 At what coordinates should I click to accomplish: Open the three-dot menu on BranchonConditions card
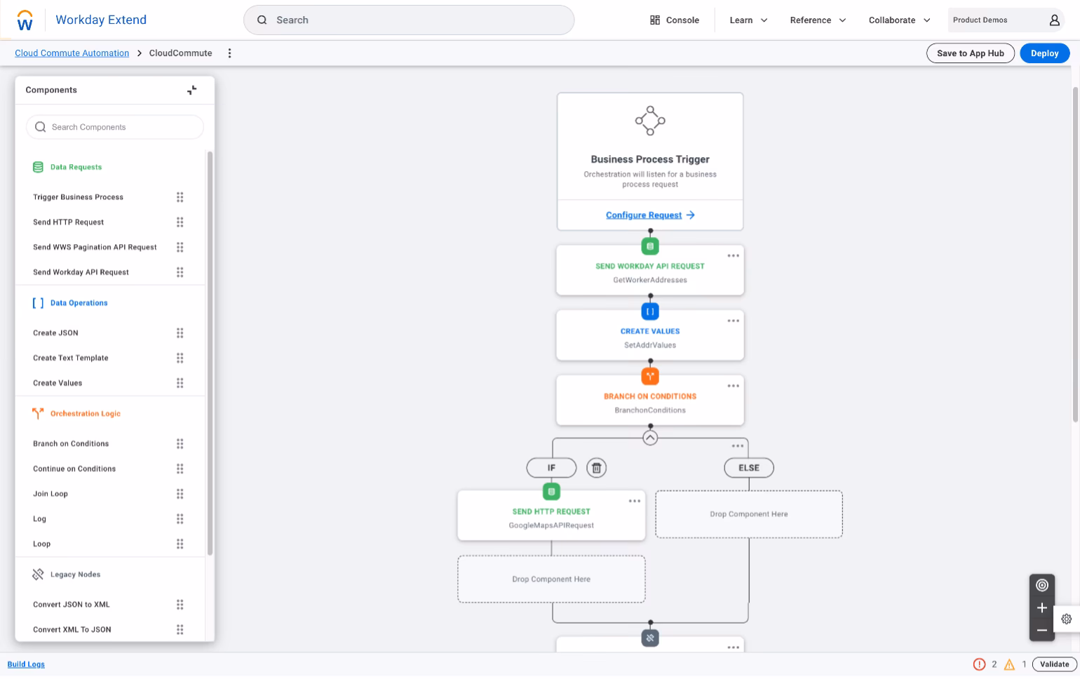click(733, 385)
